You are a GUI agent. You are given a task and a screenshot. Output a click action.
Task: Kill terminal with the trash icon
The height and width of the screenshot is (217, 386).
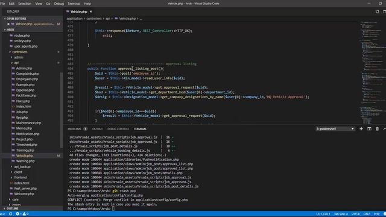click(377, 129)
